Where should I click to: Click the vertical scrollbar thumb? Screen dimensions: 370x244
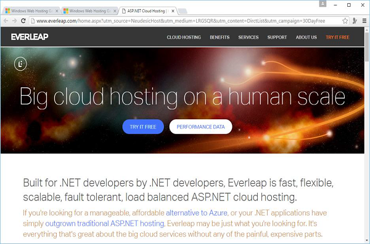tap(367, 47)
